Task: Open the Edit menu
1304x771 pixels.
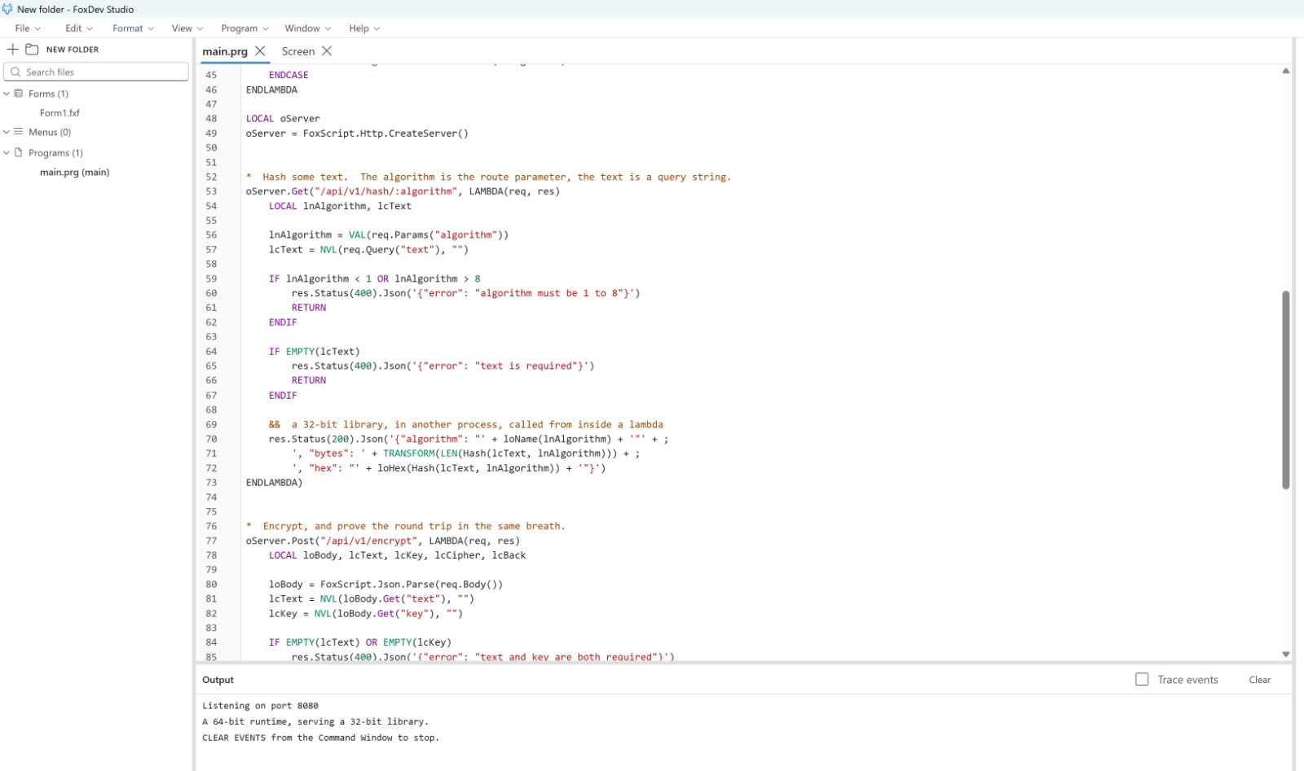Action: [x=79, y=28]
